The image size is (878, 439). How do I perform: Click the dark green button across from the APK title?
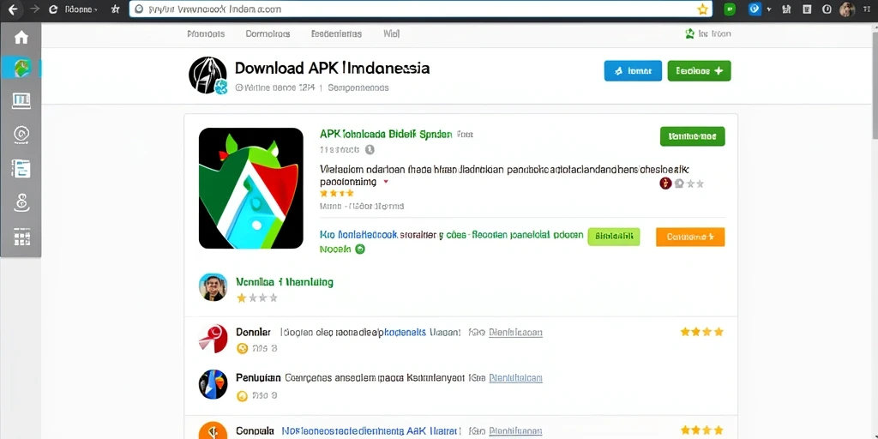coord(692,136)
